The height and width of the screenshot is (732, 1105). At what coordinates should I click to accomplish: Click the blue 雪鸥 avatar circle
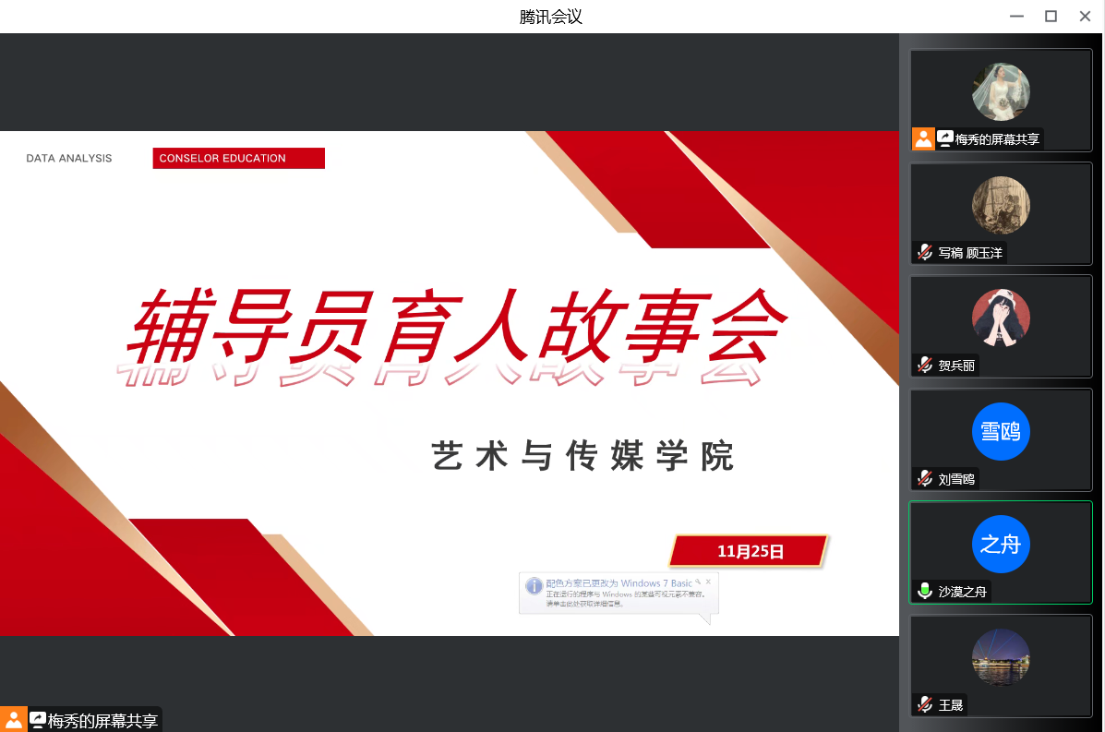[1001, 431]
